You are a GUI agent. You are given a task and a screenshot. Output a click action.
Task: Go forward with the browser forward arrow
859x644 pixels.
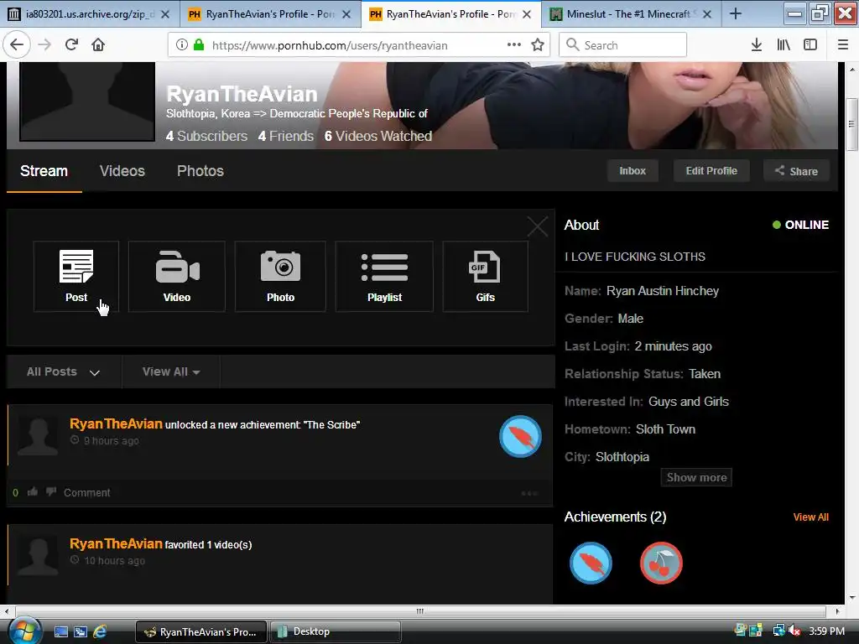coord(44,45)
